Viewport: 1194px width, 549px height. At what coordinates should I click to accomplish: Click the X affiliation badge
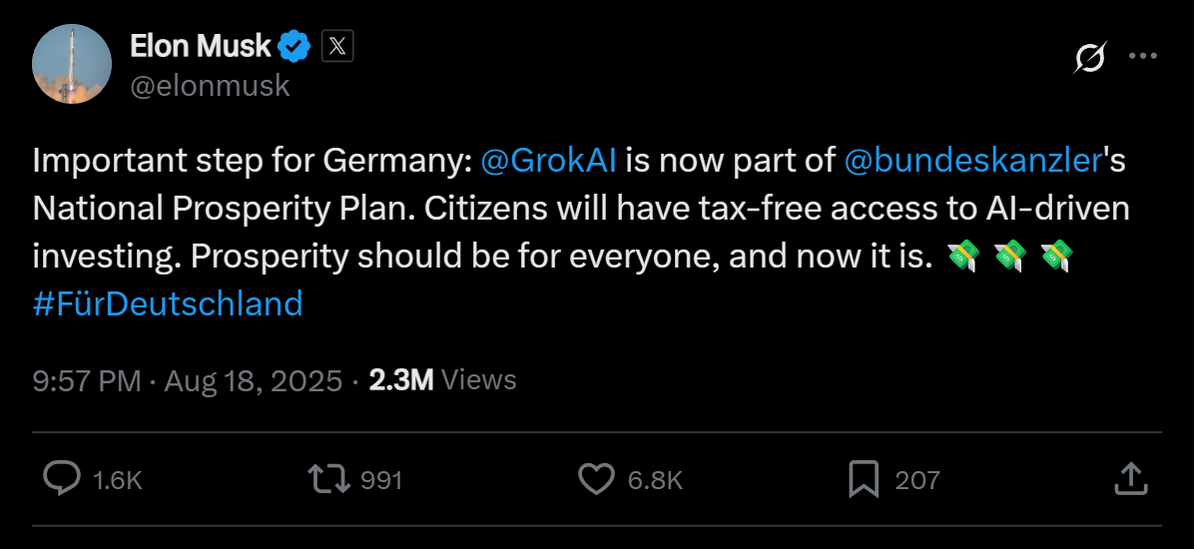[x=337, y=46]
